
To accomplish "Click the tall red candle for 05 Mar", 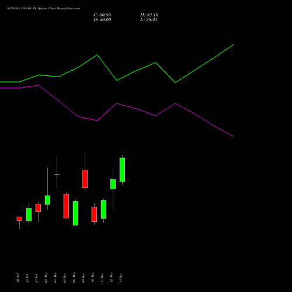I will pos(66,206).
